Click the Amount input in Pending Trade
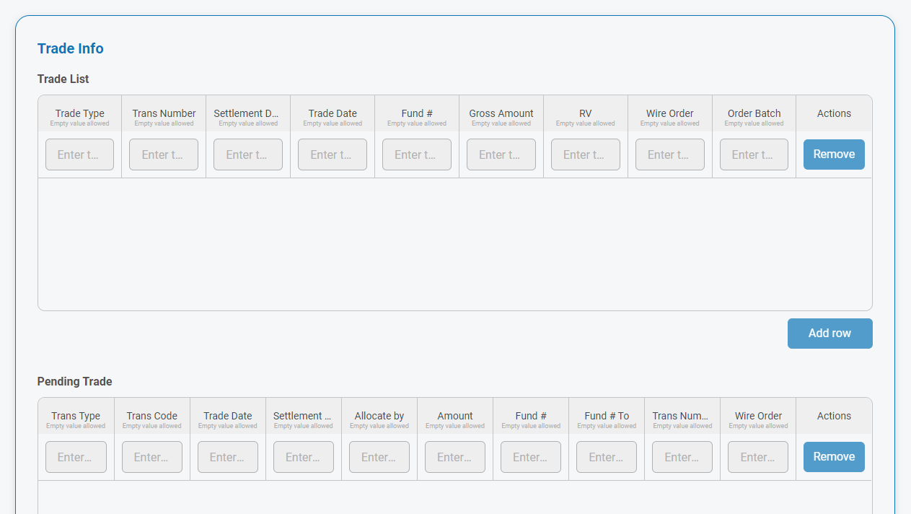This screenshot has width=911, height=514. point(455,457)
